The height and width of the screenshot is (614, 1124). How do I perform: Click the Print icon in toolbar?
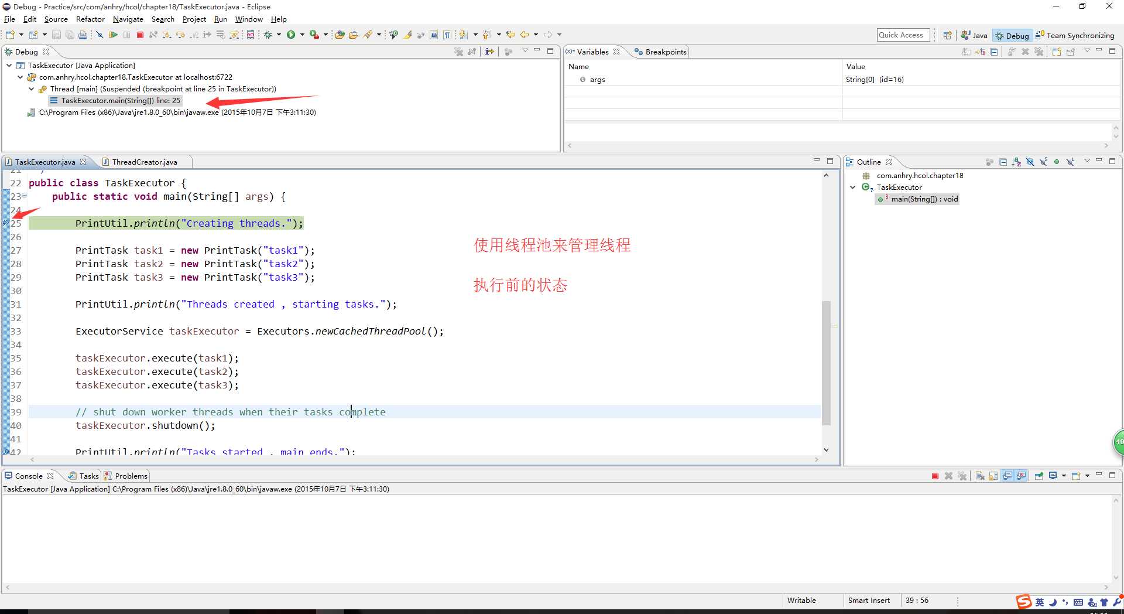83,35
